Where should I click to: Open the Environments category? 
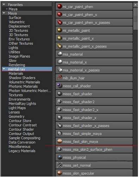19,99
